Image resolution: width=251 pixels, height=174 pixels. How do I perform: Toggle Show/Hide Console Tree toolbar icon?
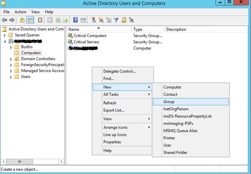30,20
